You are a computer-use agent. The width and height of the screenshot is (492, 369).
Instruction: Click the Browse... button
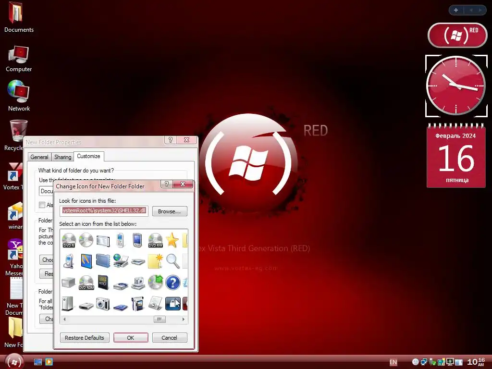pos(170,211)
